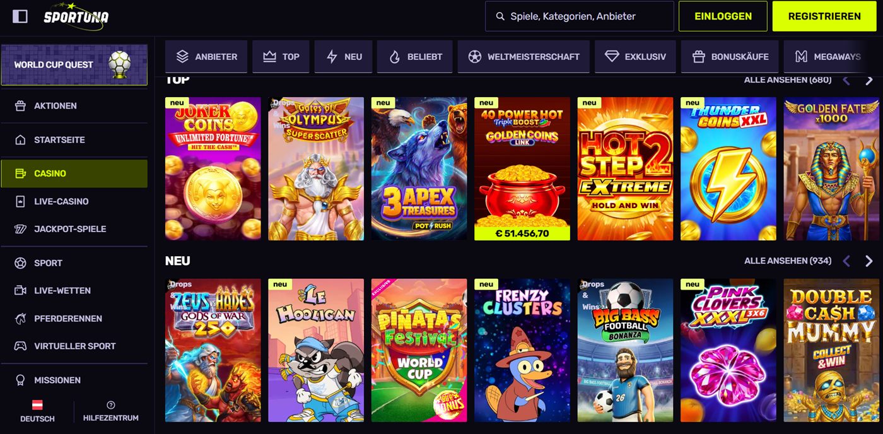Select the Exklusiv category tab
The height and width of the screenshot is (434, 883).
(635, 57)
